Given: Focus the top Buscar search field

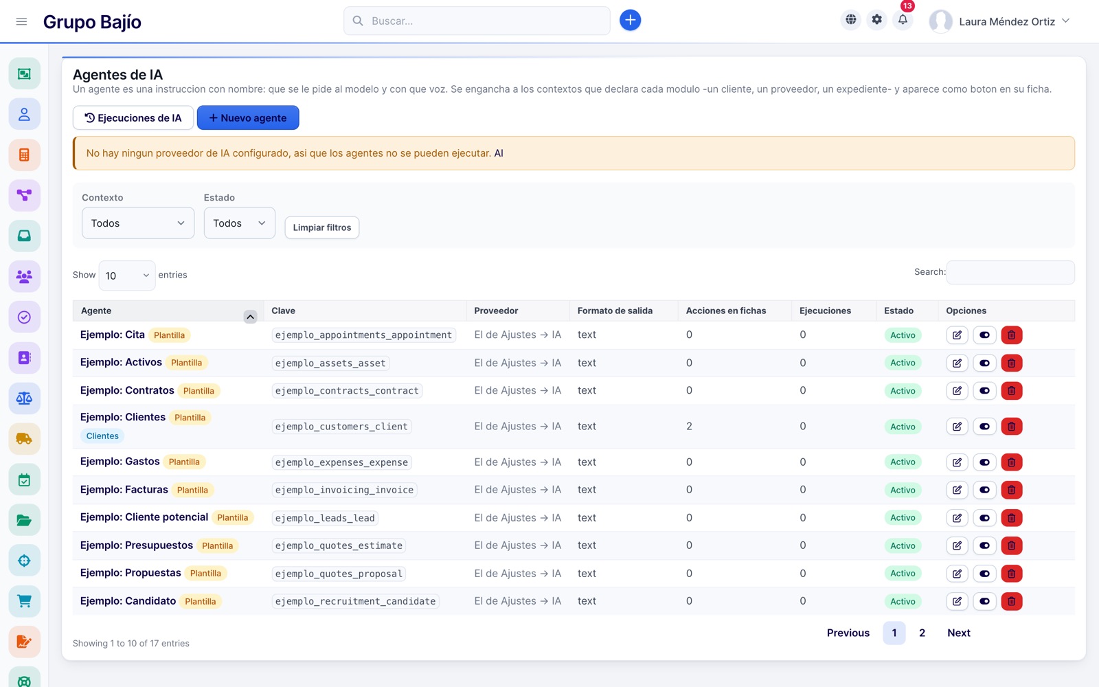Looking at the screenshot, I should [477, 21].
